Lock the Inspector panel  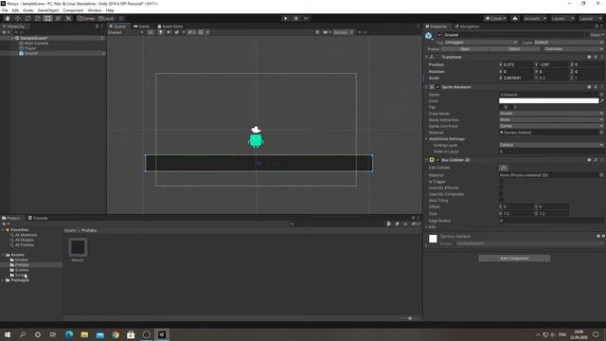[597, 27]
